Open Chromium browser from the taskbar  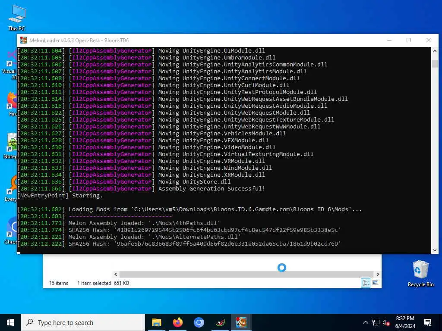(199, 322)
